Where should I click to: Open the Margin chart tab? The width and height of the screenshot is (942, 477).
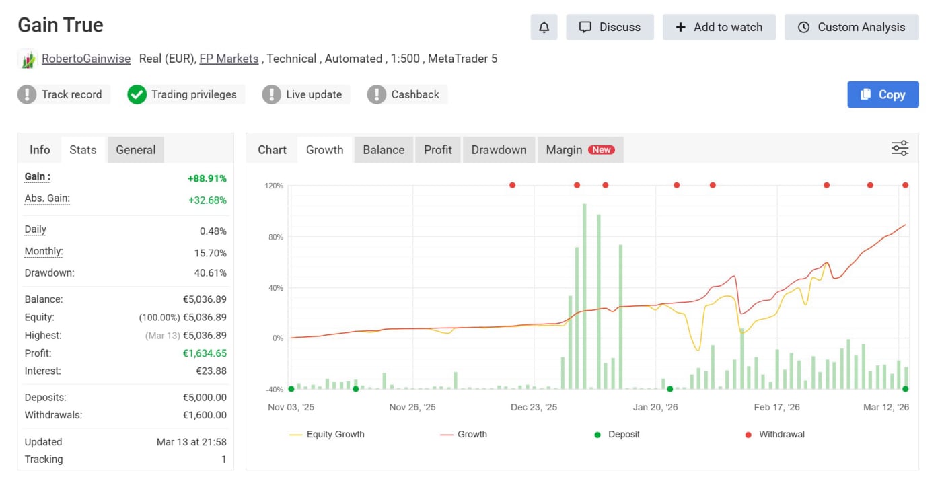click(579, 150)
